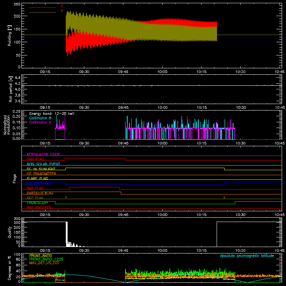Click the 'Flags' vertical axis title
The height and width of the screenshot is (286, 286).
pos(14,178)
